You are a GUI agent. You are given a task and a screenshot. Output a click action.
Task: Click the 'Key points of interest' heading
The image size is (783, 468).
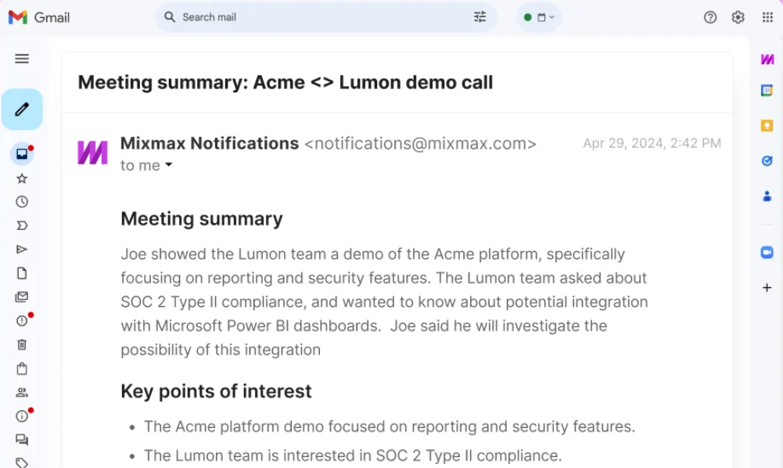[x=216, y=391]
